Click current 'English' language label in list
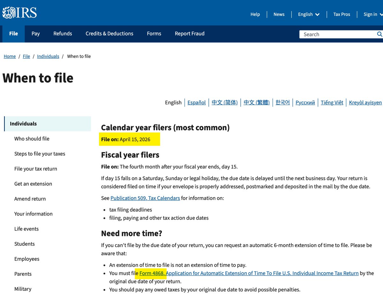Image resolution: width=383 pixels, height=295 pixels. click(x=173, y=102)
